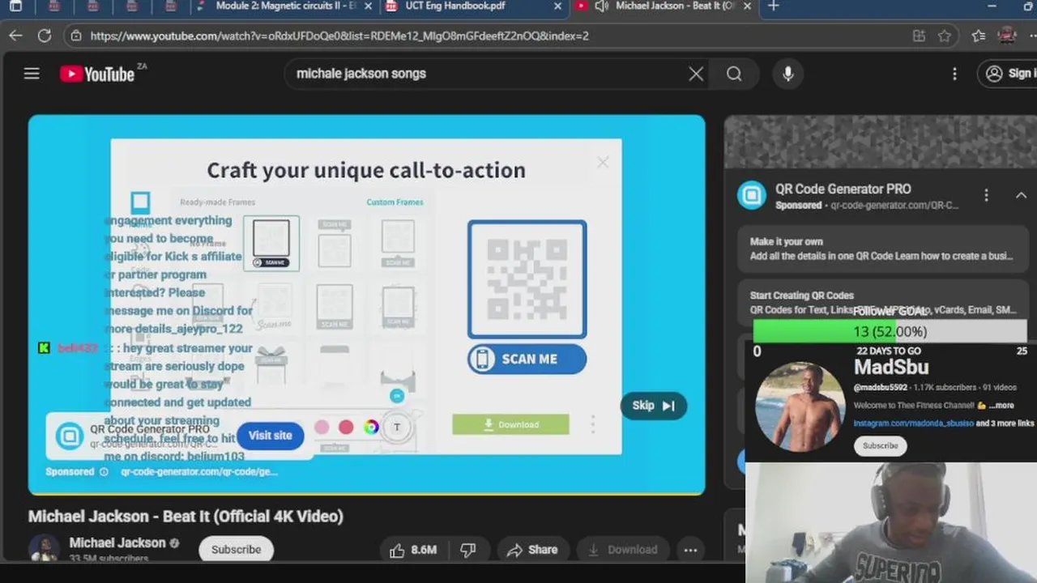Viewport: 1037px width, 583px height.
Task: Open qr-code-generator.com link in ad overlay
Action: point(199,471)
